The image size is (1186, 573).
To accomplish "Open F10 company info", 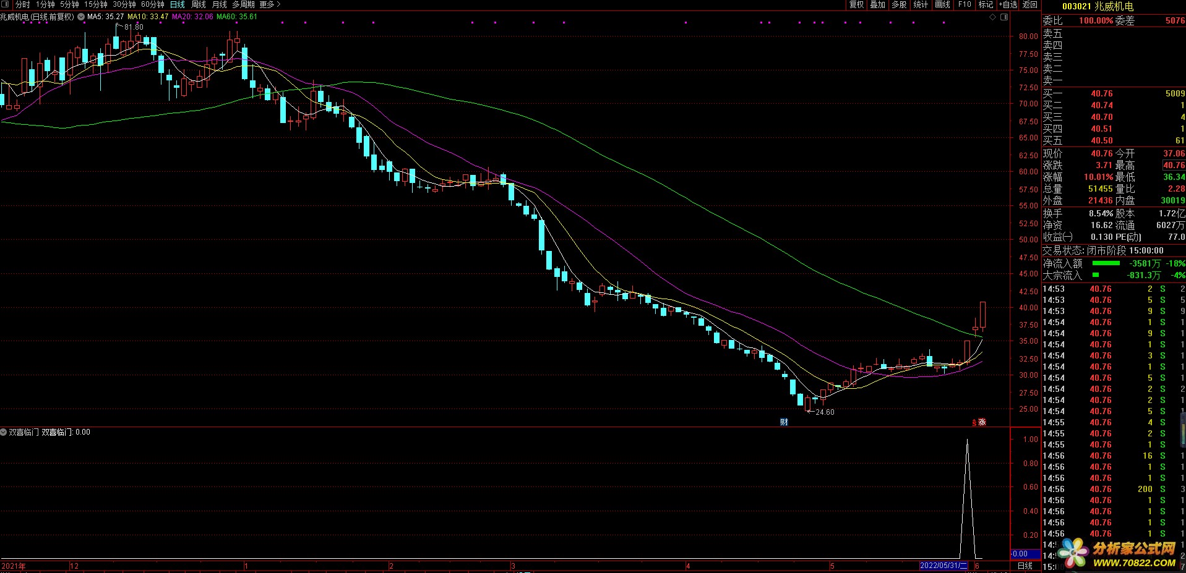I will point(965,4).
